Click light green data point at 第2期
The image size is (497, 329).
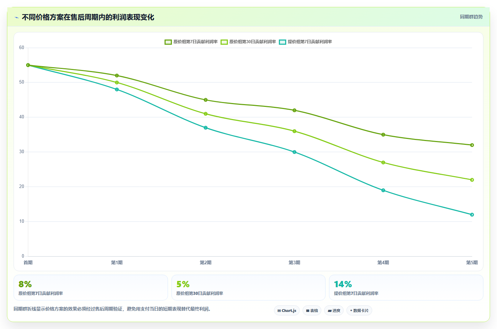coord(206,114)
